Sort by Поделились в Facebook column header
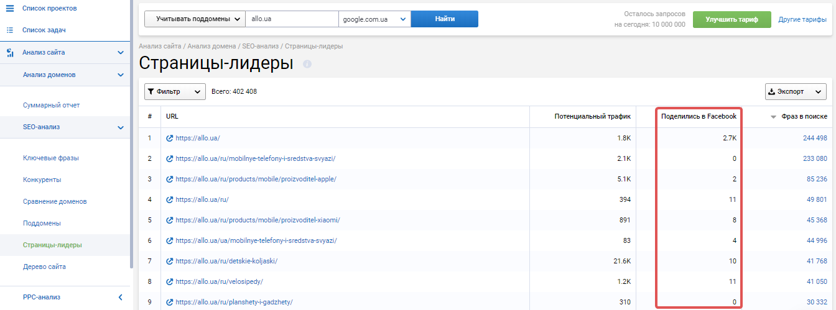This screenshot has width=836, height=310. [699, 116]
